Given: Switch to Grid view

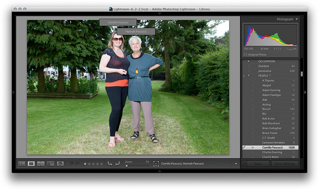Looking at the screenshot, I should pos(22,164).
